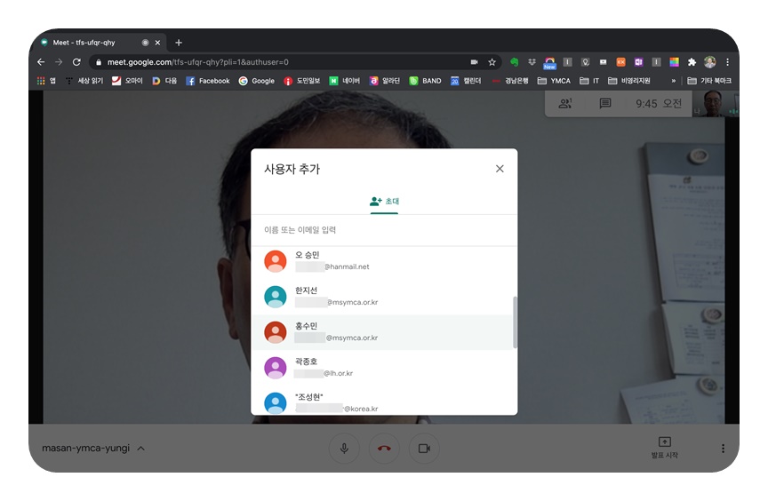The width and height of the screenshot is (768, 501).
Task: Select the 초대 tab
Action: 384,201
